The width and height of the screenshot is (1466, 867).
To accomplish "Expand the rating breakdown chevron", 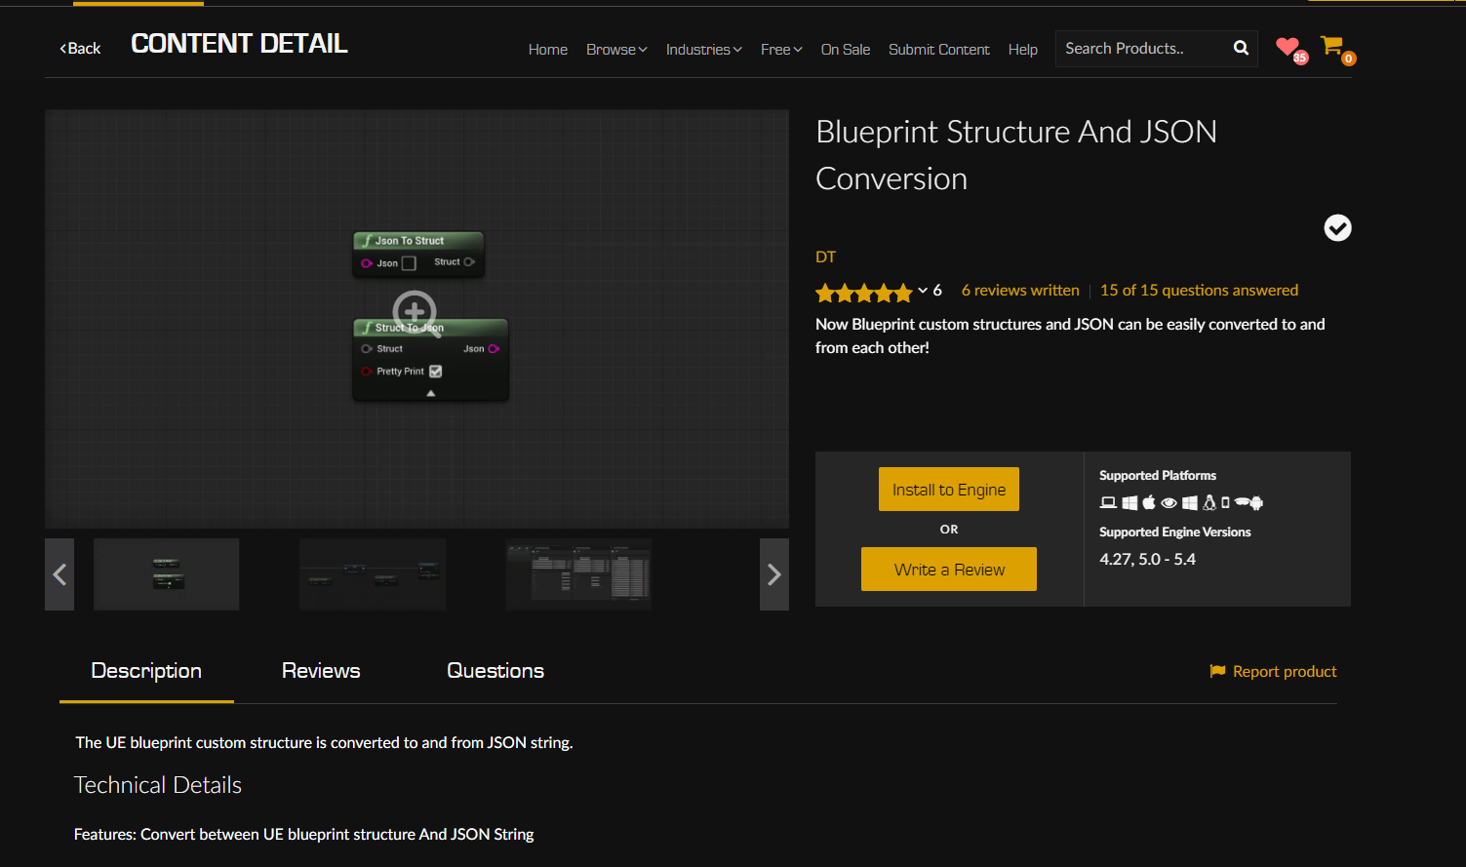I will tap(923, 291).
